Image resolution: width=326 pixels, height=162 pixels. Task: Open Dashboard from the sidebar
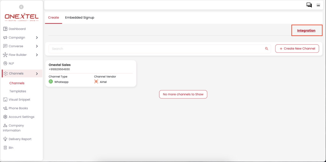click(x=17, y=29)
